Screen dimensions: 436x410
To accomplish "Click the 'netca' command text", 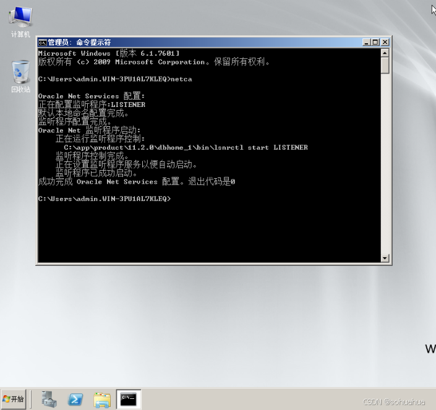I will tap(181, 79).
